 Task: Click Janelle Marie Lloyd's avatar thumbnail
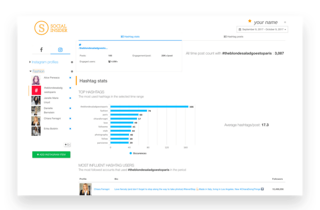36,101
